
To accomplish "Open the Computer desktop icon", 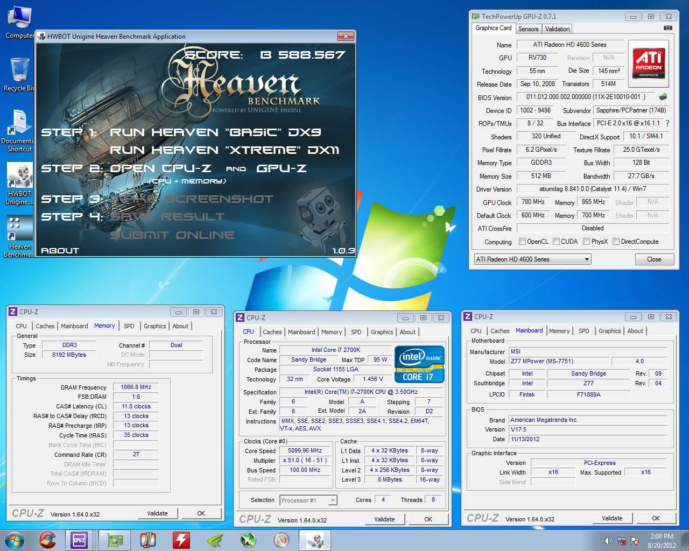I will tap(19, 22).
